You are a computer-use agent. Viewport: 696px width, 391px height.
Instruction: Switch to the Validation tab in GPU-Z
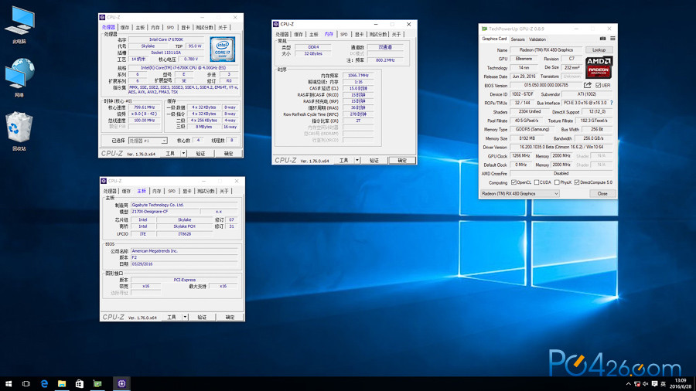tap(537, 39)
